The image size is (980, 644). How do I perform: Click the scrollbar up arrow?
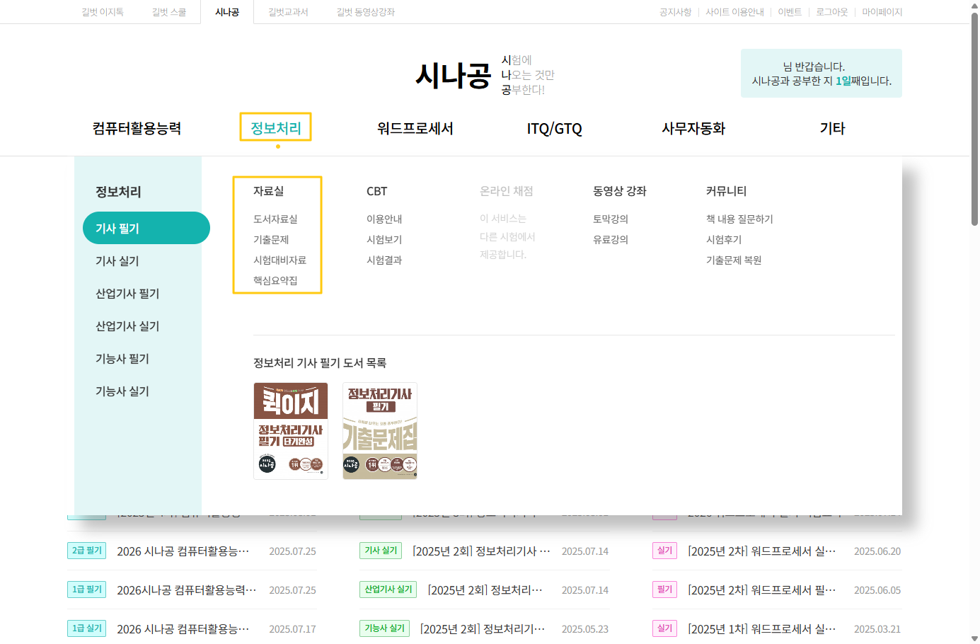coord(974,5)
